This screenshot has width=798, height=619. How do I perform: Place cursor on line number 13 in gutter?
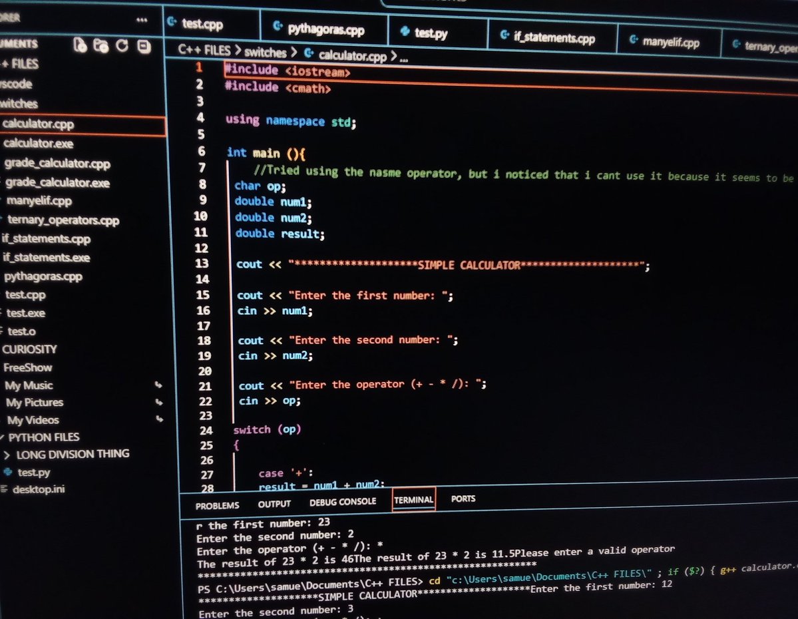(202, 263)
